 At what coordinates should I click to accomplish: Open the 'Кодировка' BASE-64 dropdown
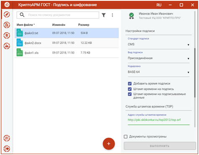pyautogui.click(x=158, y=72)
